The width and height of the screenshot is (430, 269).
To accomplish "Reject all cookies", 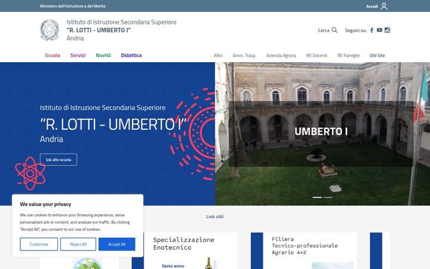I will coord(78,244).
